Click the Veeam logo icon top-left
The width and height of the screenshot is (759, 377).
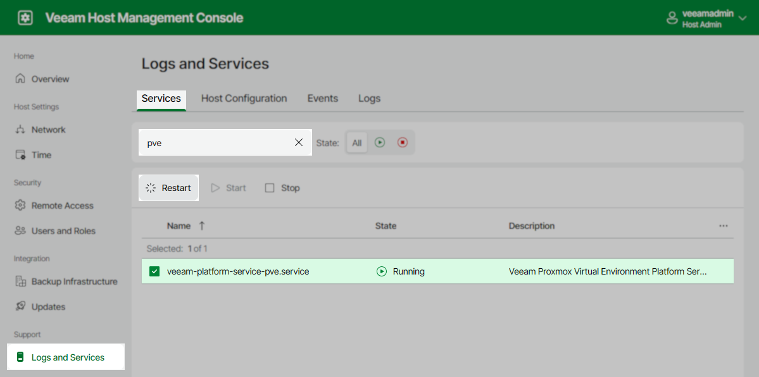pyautogui.click(x=24, y=17)
